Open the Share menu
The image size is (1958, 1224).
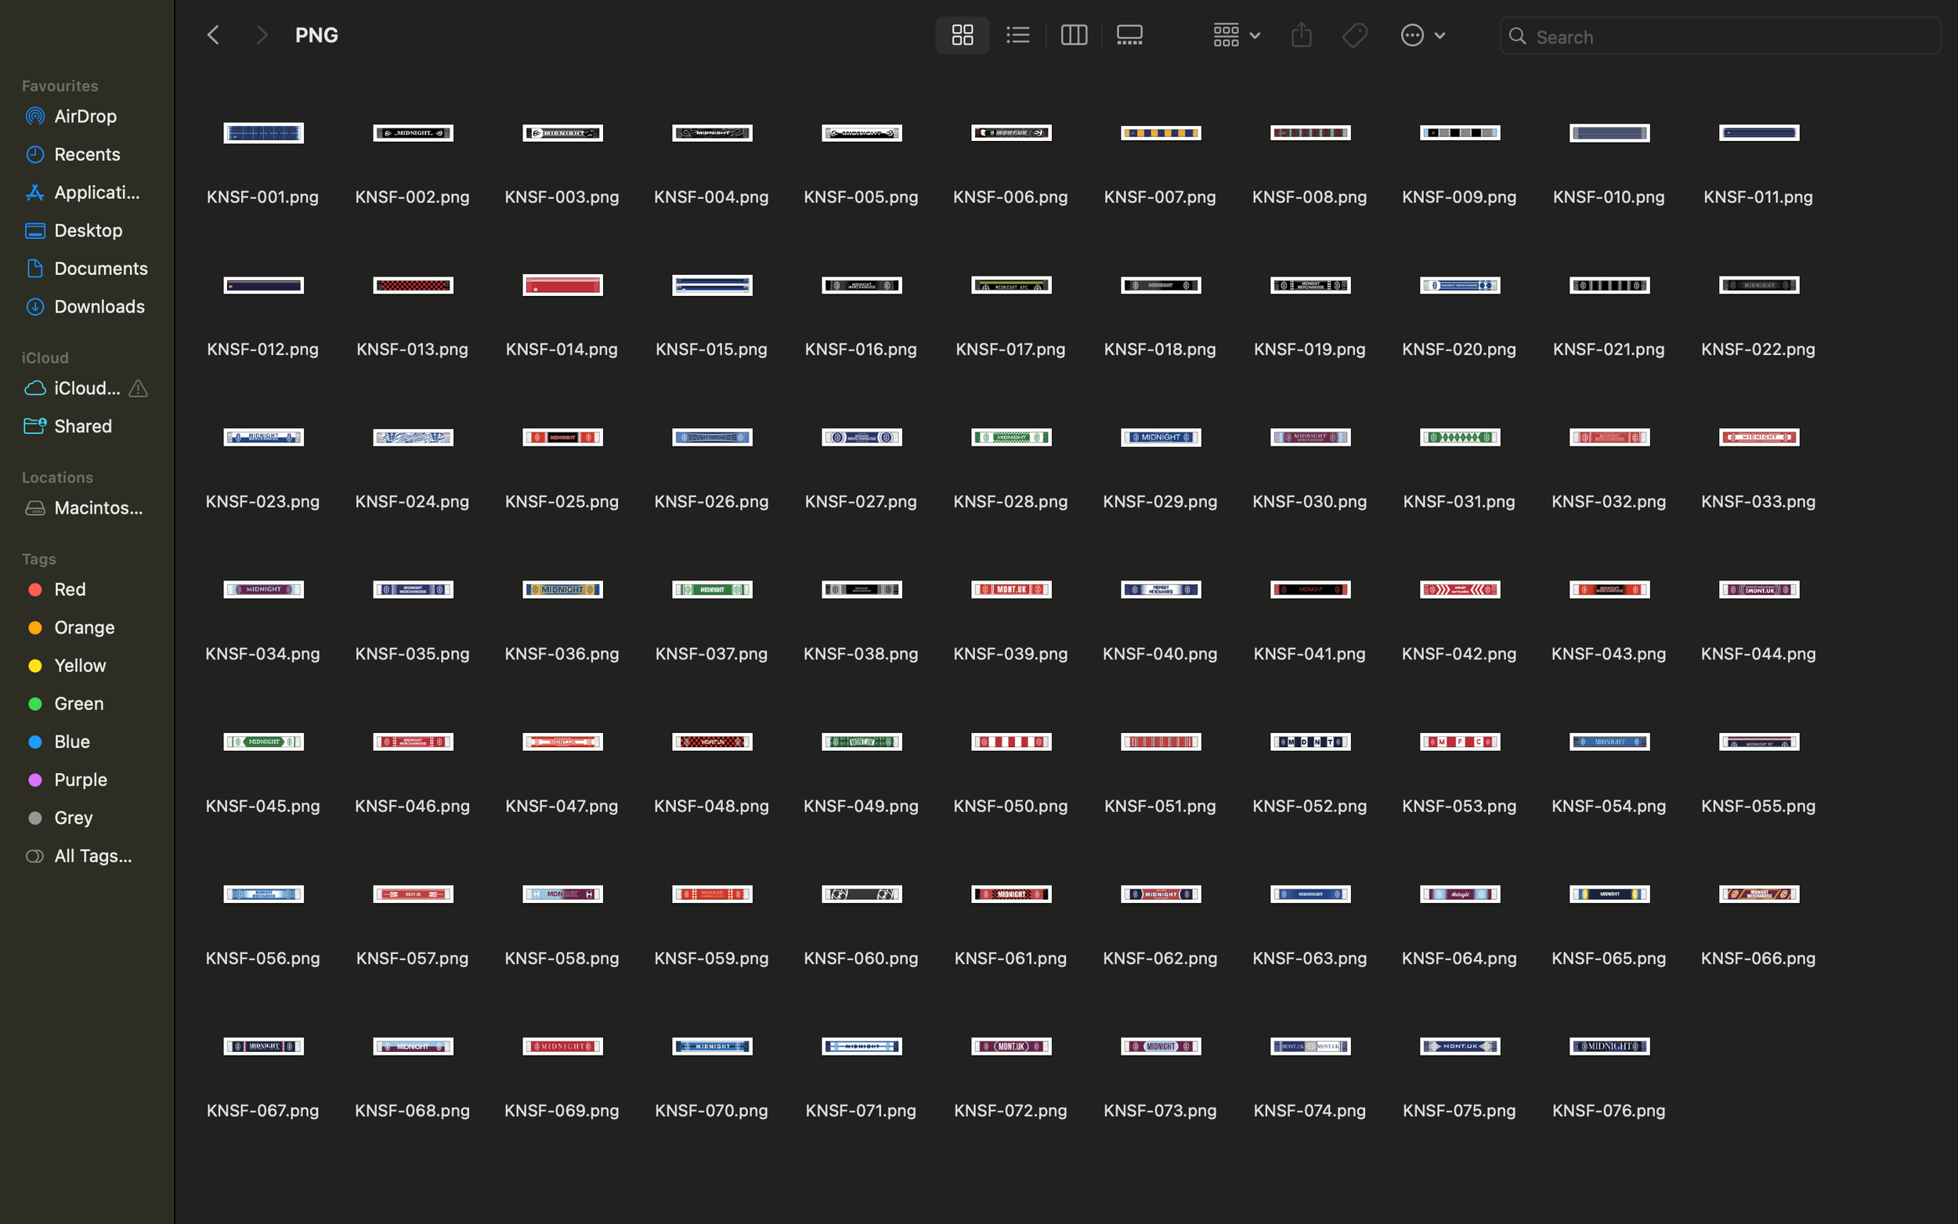point(1300,34)
